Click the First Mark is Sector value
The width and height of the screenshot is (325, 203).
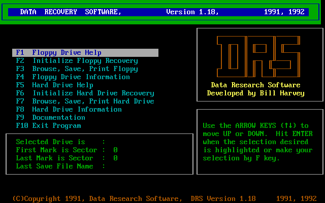click(x=115, y=150)
